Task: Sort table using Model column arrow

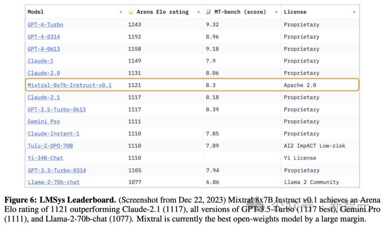Action: [x=121, y=12]
